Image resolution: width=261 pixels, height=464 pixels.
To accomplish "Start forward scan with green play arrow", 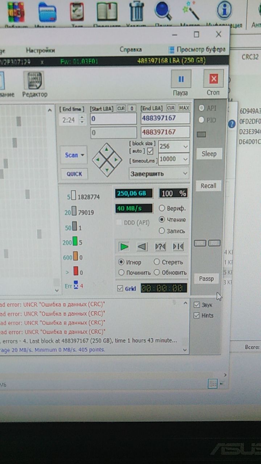I will [x=124, y=246].
